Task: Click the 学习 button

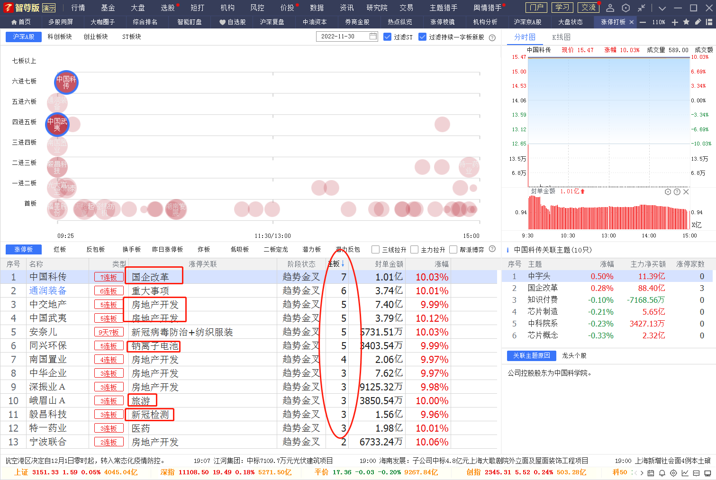Action: coord(562,8)
